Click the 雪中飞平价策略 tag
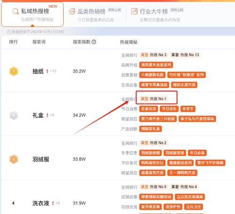Screen dimensions: 235x214 (x=211, y=163)
